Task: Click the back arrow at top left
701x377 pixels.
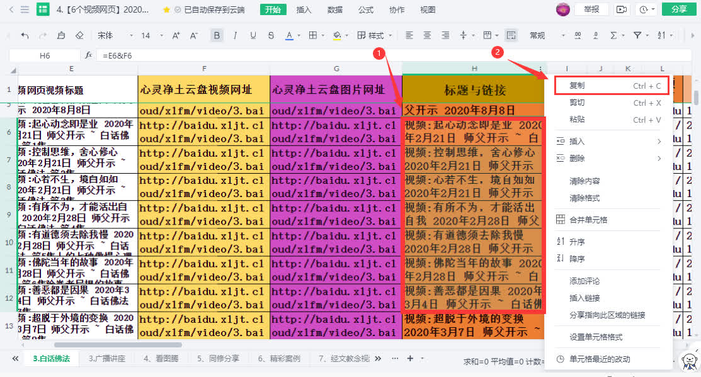Action: 11,9
